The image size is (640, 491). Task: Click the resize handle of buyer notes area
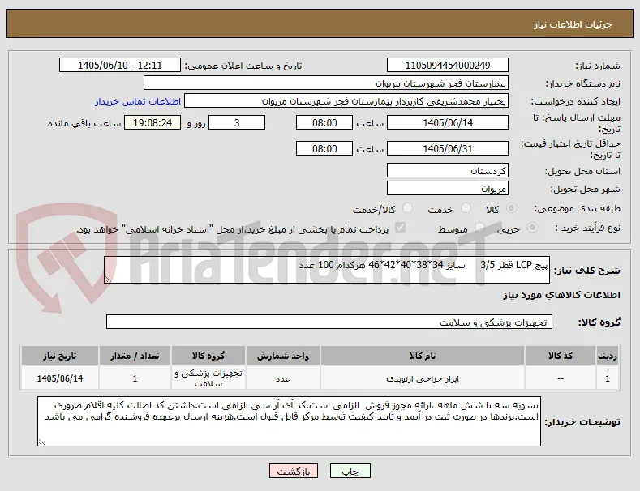pos(41,442)
